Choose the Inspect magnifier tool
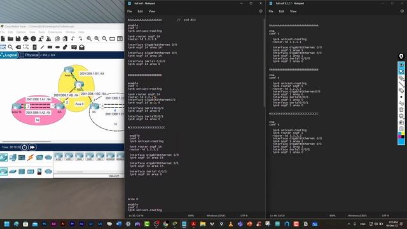 [10, 47]
